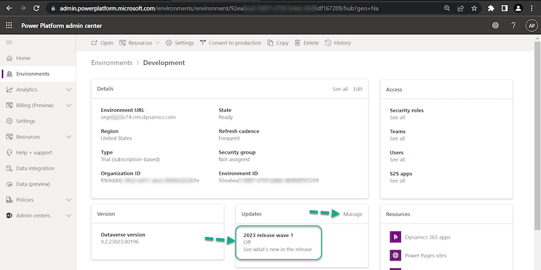The width and height of the screenshot is (541, 270).
Task: Click the Policies icon
Action: 10,199
